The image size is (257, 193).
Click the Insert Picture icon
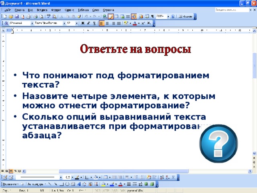(x=96, y=184)
